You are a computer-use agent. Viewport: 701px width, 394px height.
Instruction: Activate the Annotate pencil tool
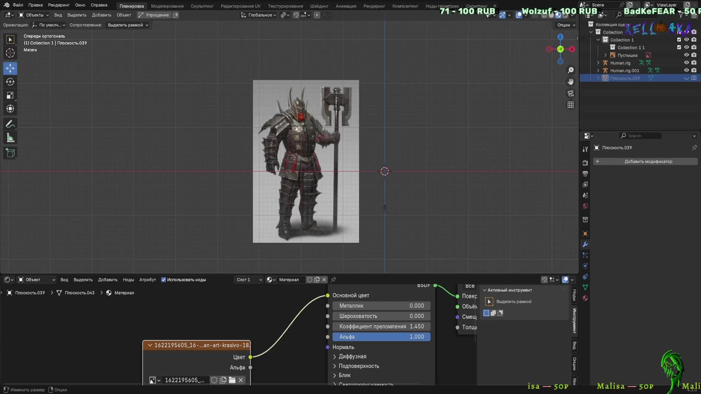tap(10, 124)
